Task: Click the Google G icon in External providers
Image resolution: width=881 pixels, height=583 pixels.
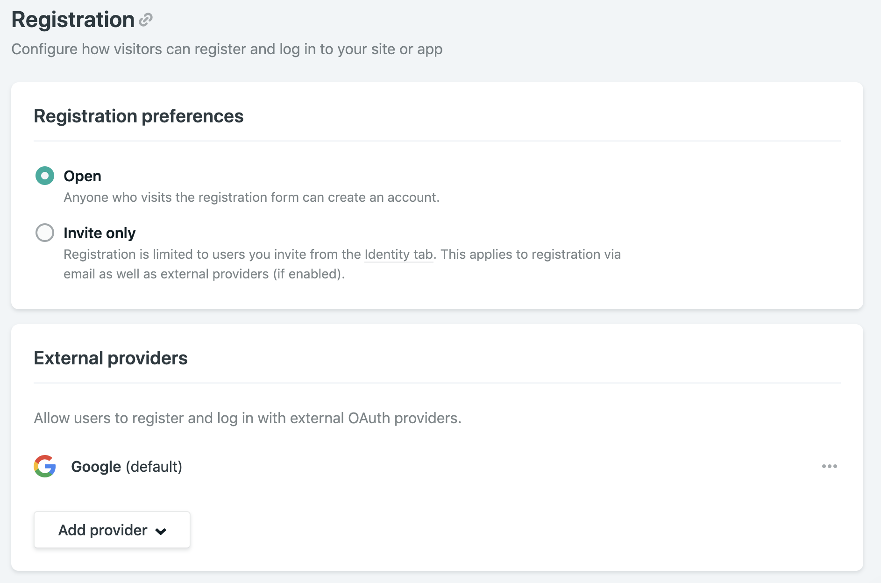Action: pos(45,466)
